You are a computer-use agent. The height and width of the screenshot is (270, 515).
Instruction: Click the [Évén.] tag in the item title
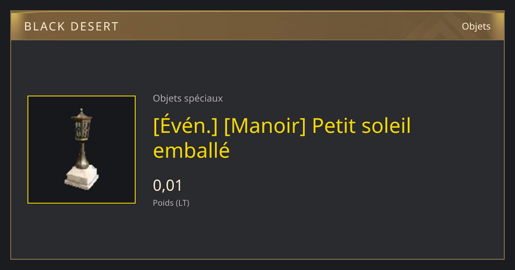185,126
